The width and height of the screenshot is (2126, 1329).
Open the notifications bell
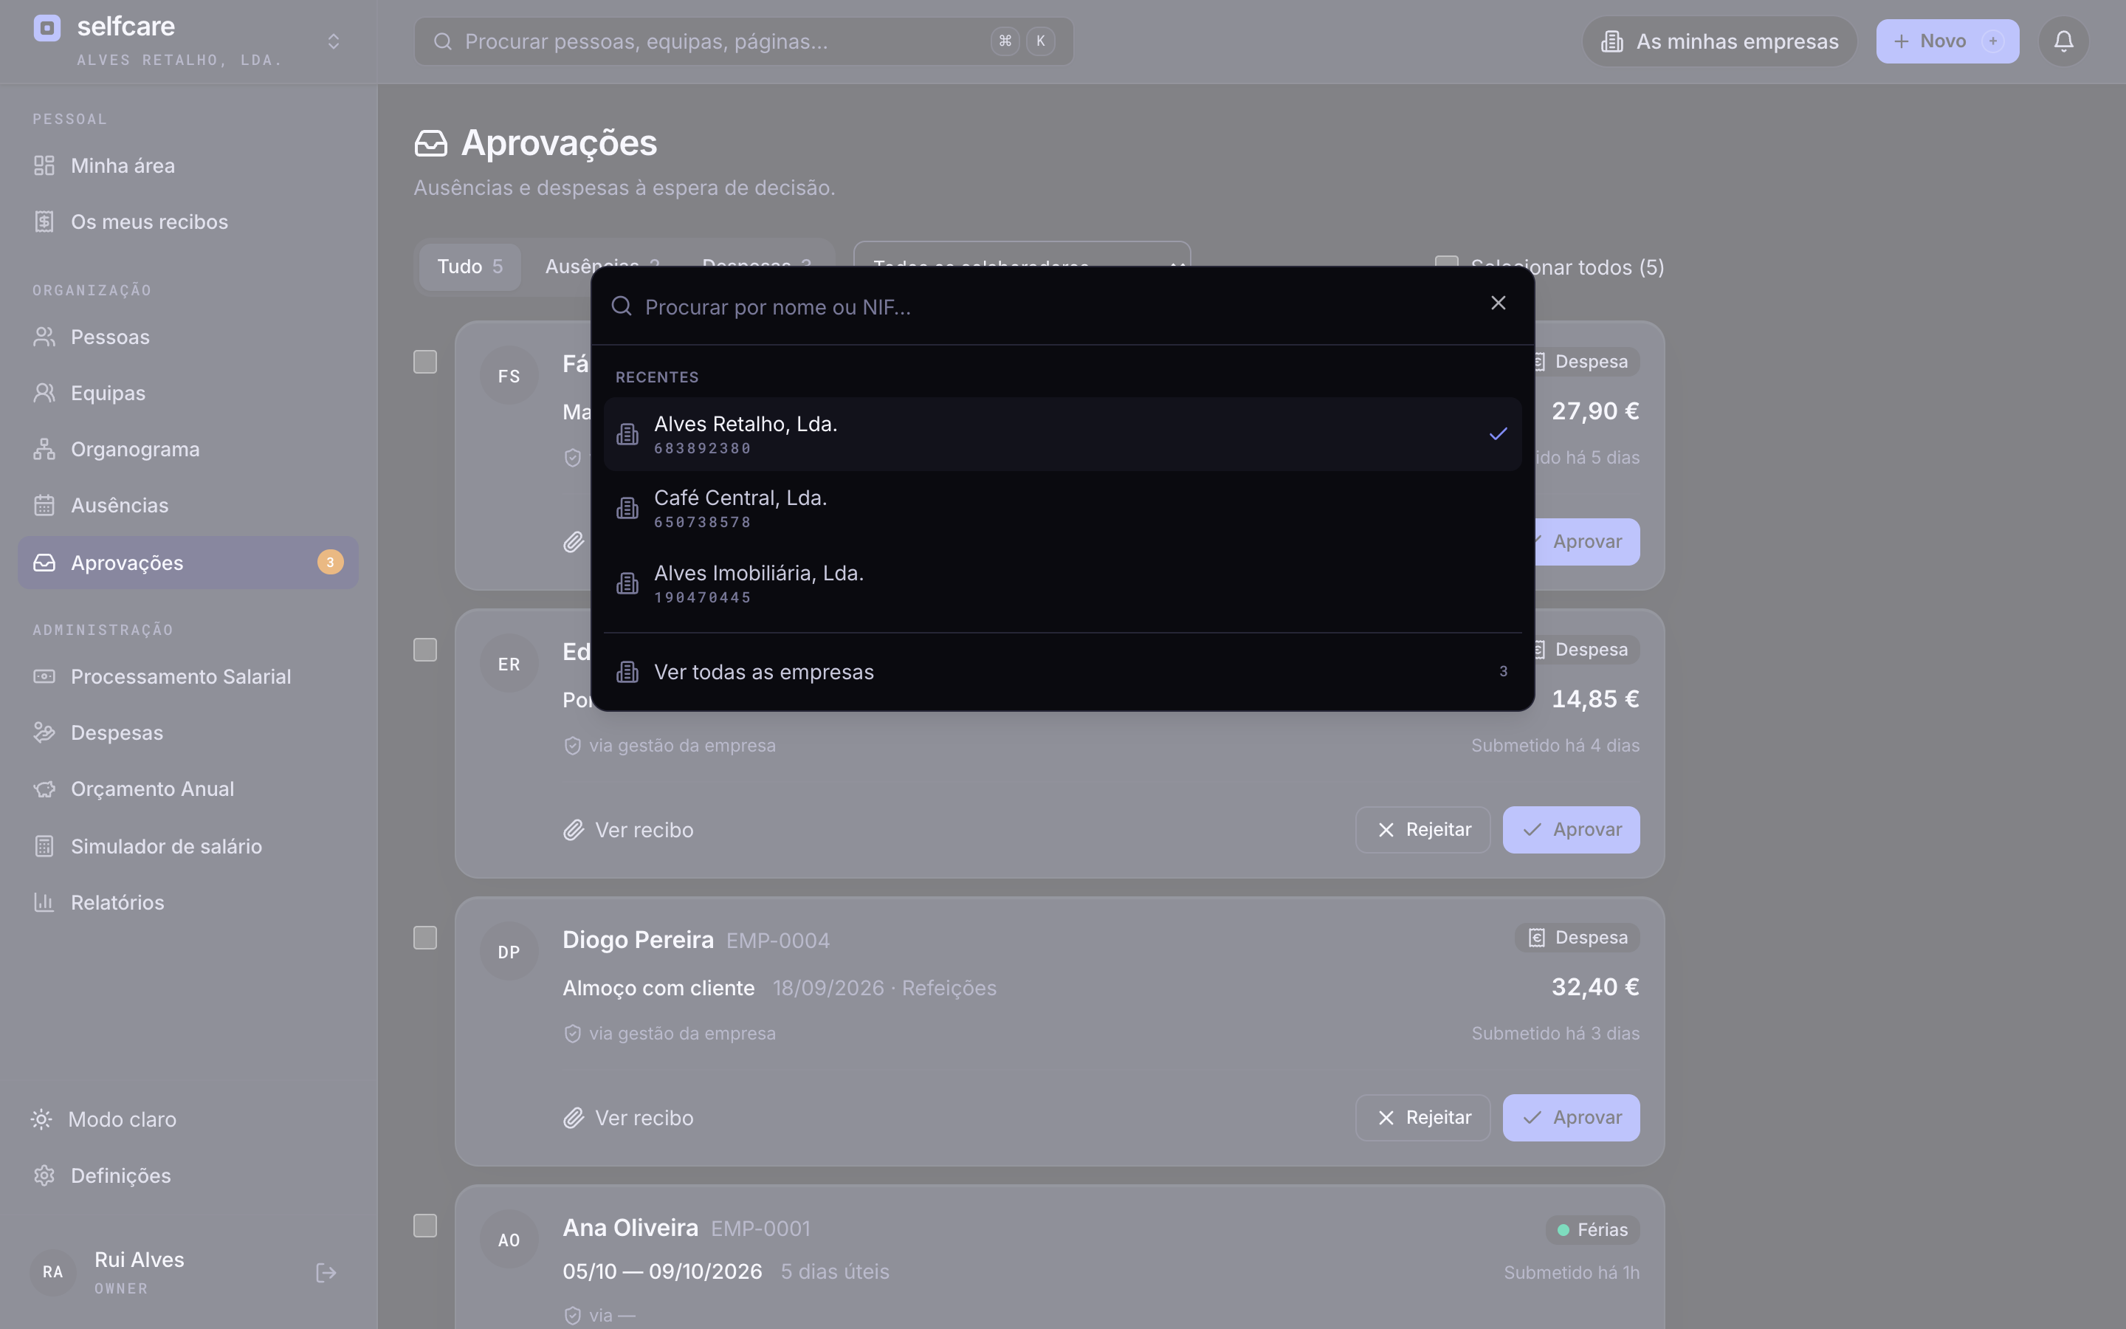click(x=2063, y=41)
